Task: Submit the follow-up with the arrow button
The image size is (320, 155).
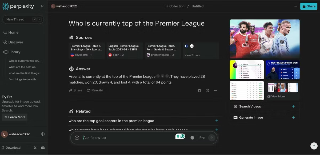Action: point(212,137)
